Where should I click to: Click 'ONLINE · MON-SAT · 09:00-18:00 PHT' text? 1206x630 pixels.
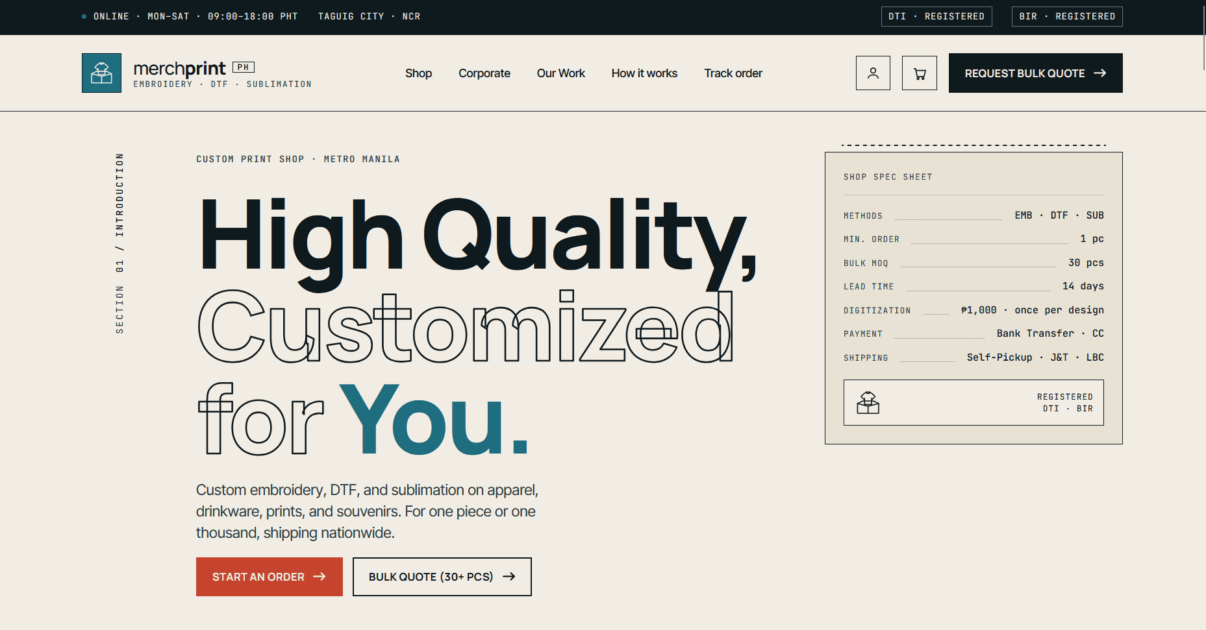[x=195, y=16]
